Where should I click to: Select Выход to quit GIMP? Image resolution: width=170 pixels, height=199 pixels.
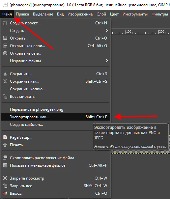(55, 193)
